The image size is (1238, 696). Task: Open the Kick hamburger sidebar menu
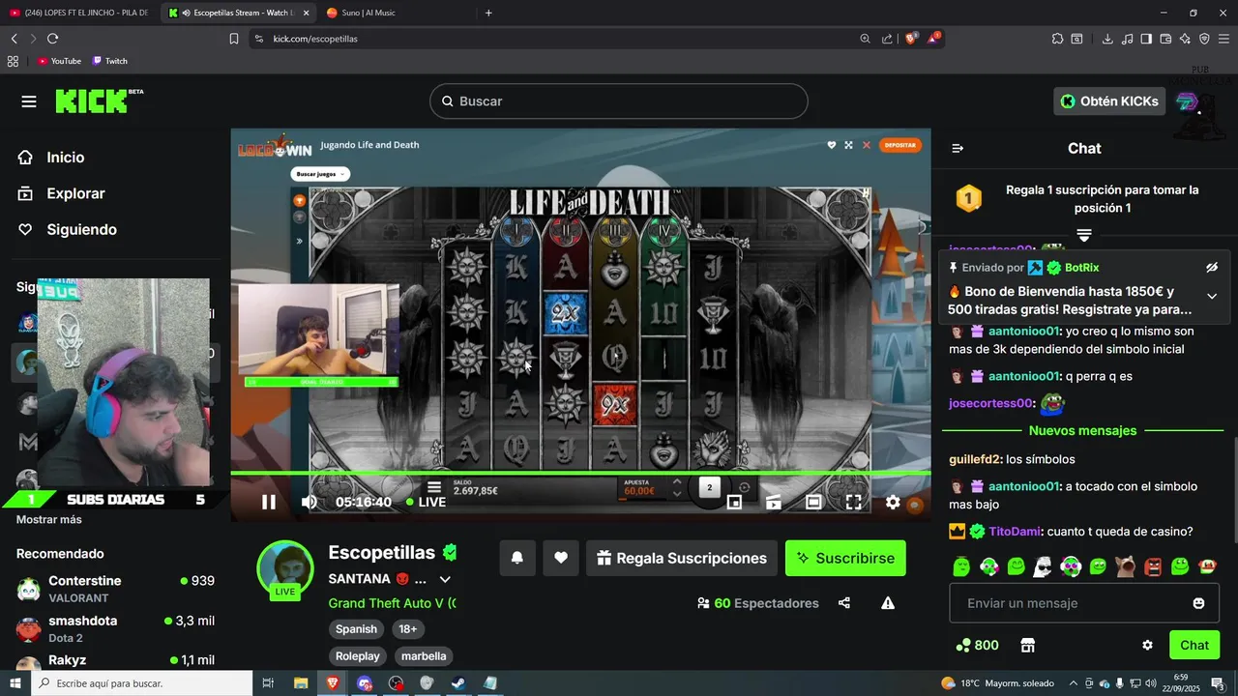tap(29, 101)
